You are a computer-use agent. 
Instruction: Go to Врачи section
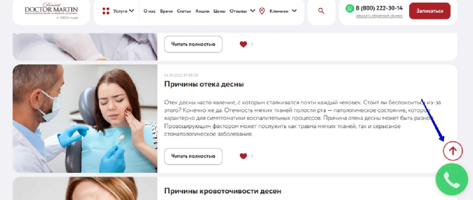point(166,11)
